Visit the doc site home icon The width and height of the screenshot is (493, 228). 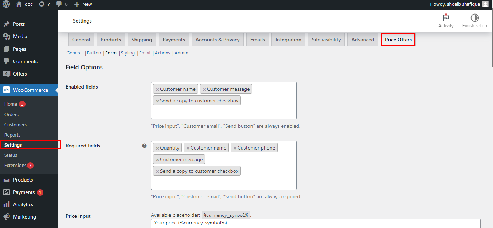[19, 4]
